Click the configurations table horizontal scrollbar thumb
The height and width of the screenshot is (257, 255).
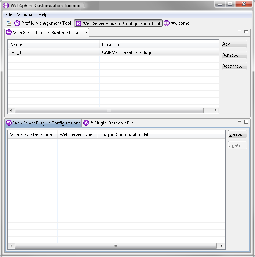pyautogui.click(x=116, y=246)
